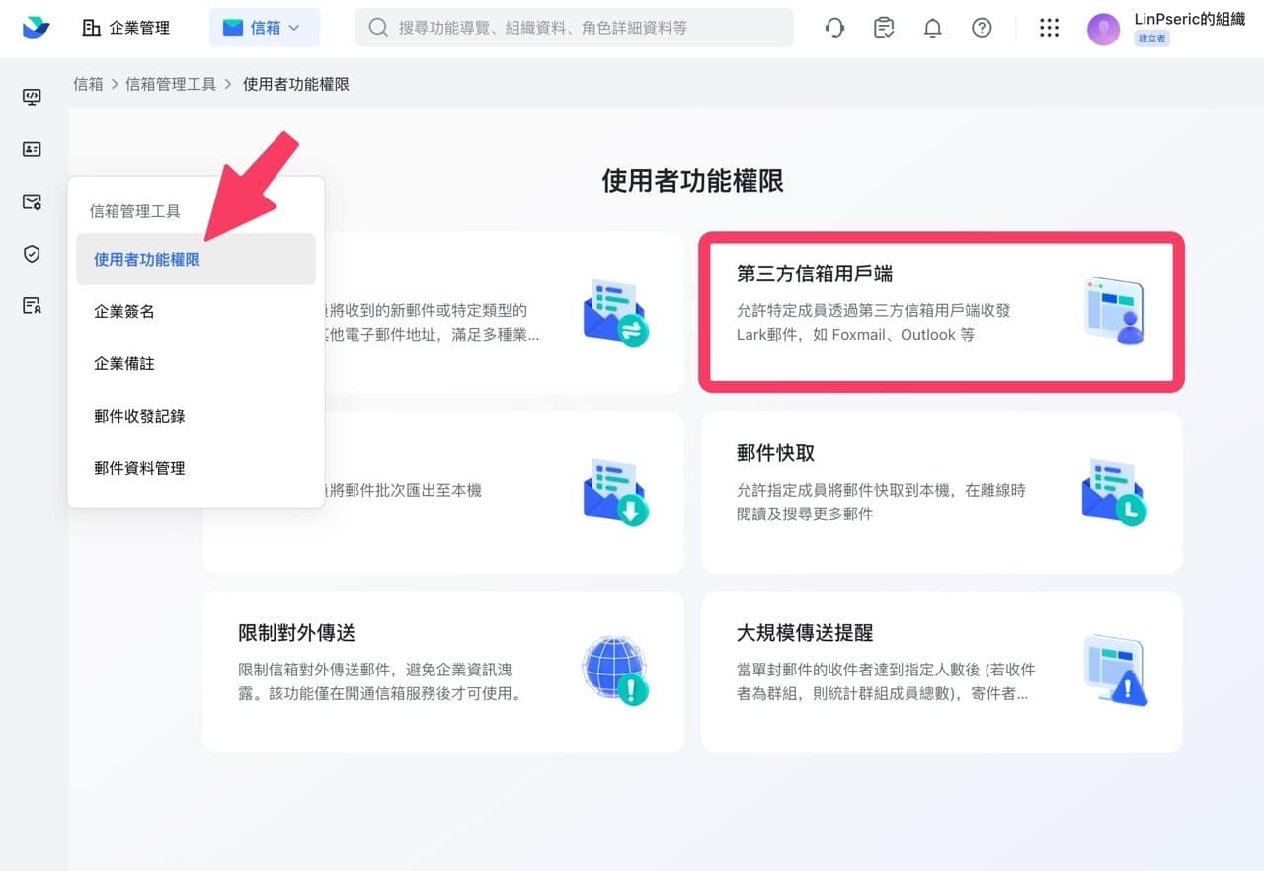Click the Lark logo icon
The width and height of the screenshot is (1264, 871).
point(37,28)
